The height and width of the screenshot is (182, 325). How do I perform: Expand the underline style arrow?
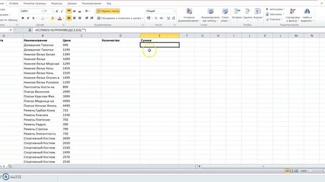tap(37, 18)
